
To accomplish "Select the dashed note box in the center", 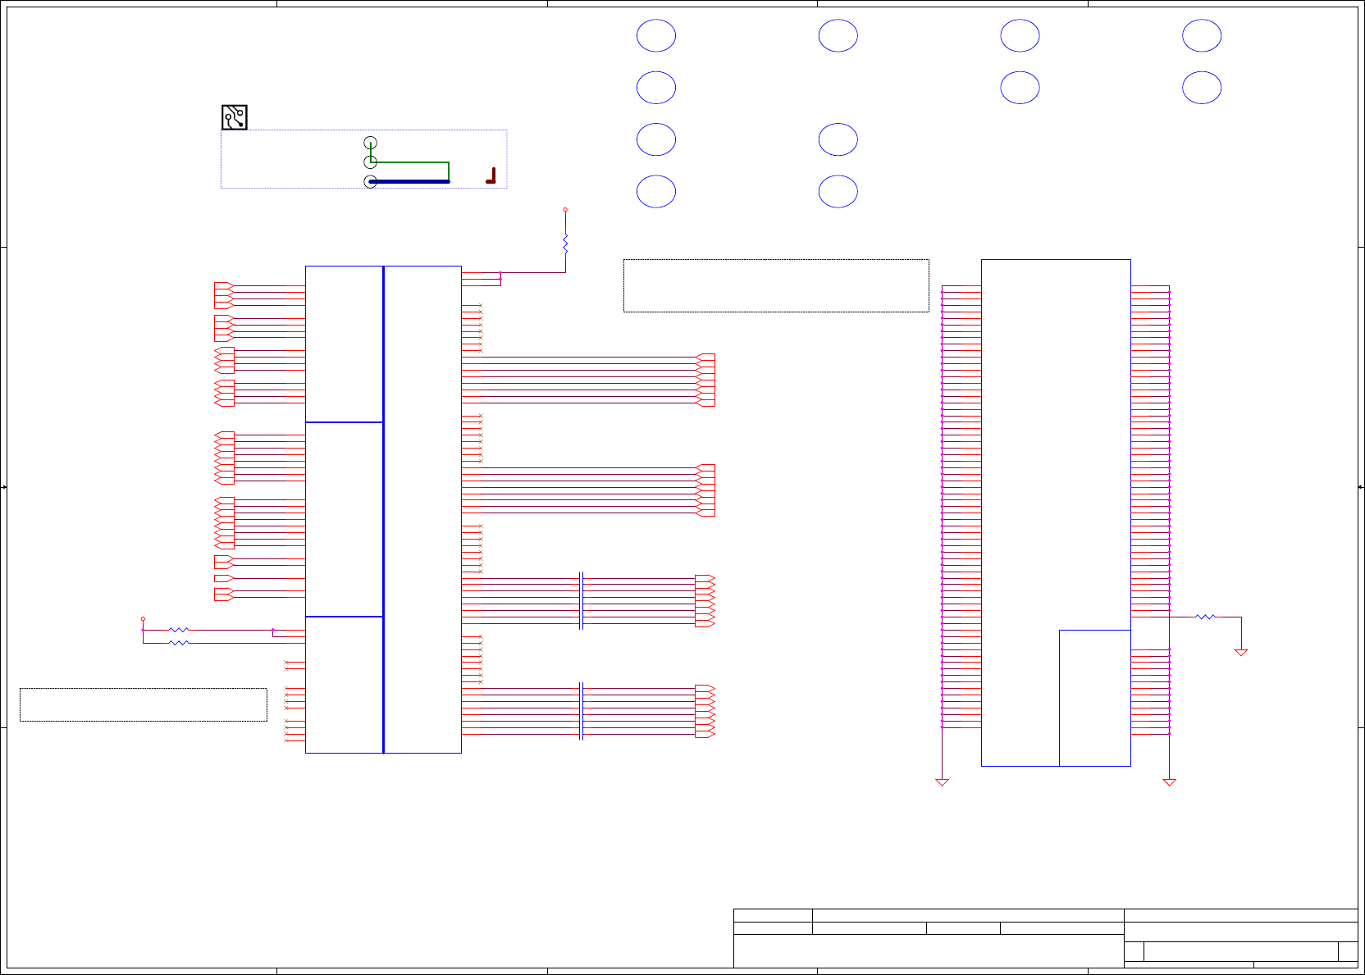I will tap(776, 285).
